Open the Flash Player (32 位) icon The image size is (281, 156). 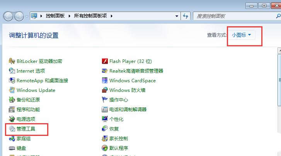click(105, 61)
